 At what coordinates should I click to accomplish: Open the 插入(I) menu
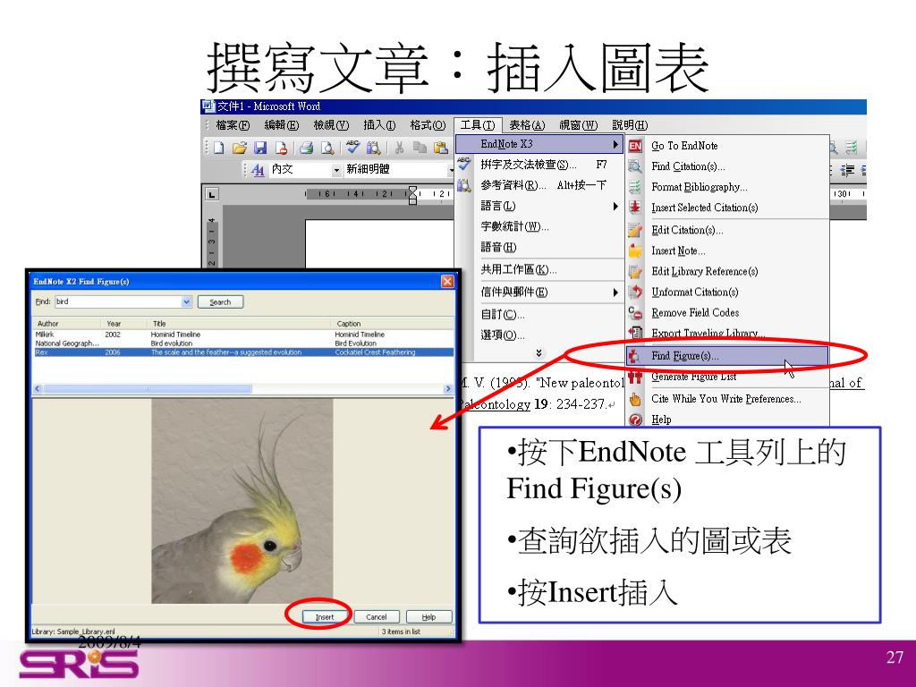click(x=379, y=125)
